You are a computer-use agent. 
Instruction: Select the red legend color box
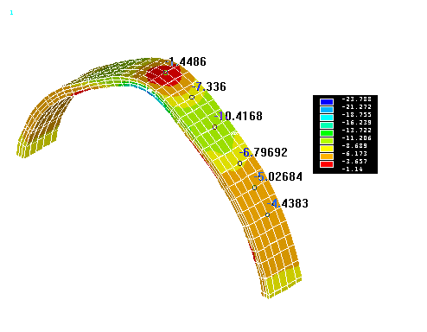coord(327,164)
